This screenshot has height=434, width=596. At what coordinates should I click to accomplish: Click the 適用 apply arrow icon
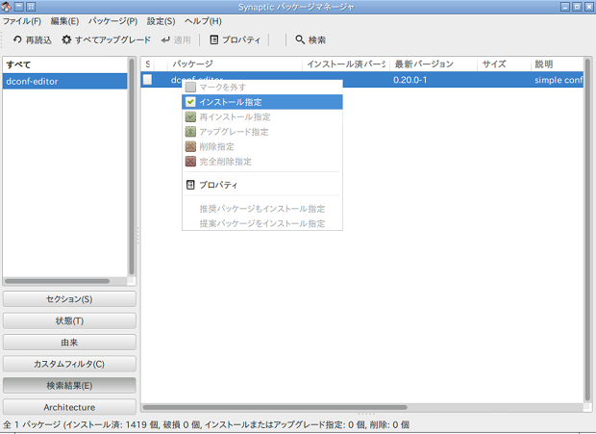click(x=165, y=40)
